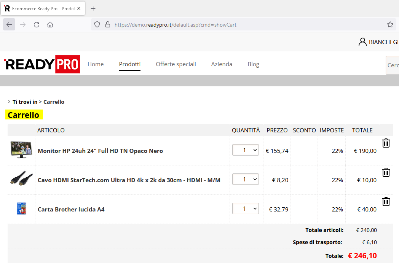Click the € 240,00 articles total value
The width and height of the screenshot is (399, 267).
pos(366,230)
